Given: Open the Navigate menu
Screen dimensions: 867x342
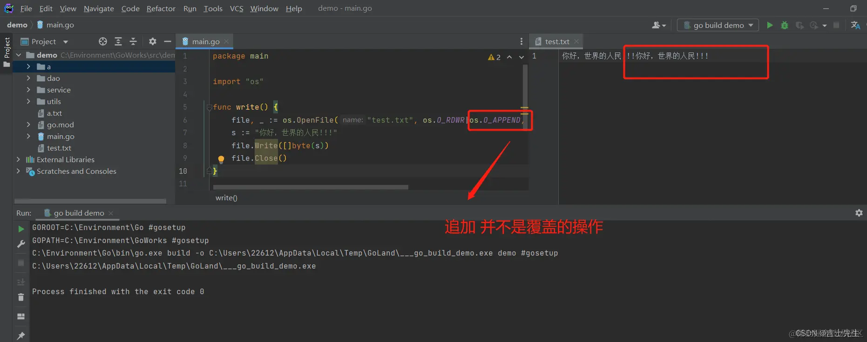Looking at the screenshot, I should [99, 8].
